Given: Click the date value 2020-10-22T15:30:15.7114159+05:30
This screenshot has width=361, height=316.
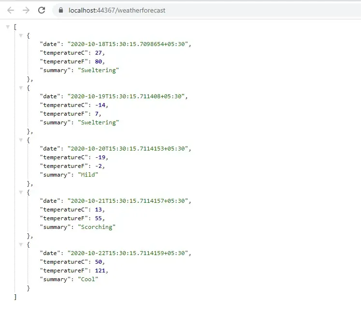Looking at the screenshot, I should [129, 253].
